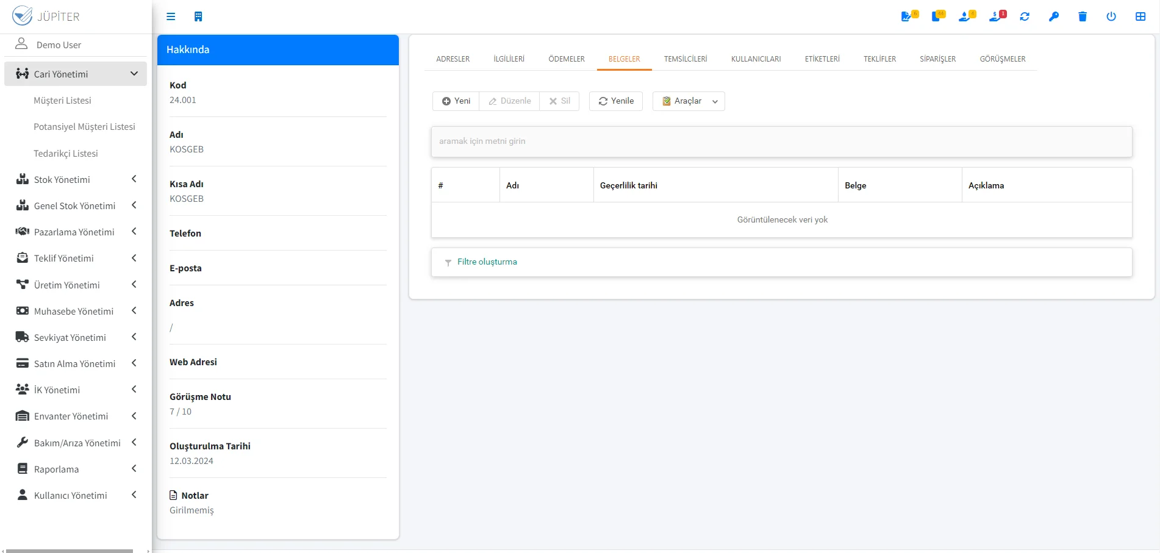Viewport: 1160px width, 553px height.
Task: Click the Filtre oluşturma link
Action: (x=487, y=262)
